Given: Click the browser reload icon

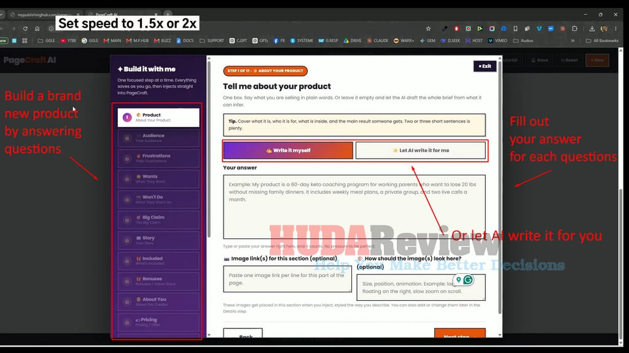Looking at the screenshot, I should click(x=25, y=29).
